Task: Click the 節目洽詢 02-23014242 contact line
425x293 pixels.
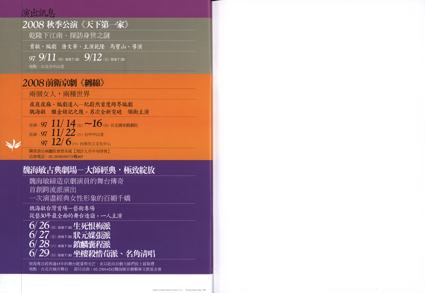Action: click(118, 269)
